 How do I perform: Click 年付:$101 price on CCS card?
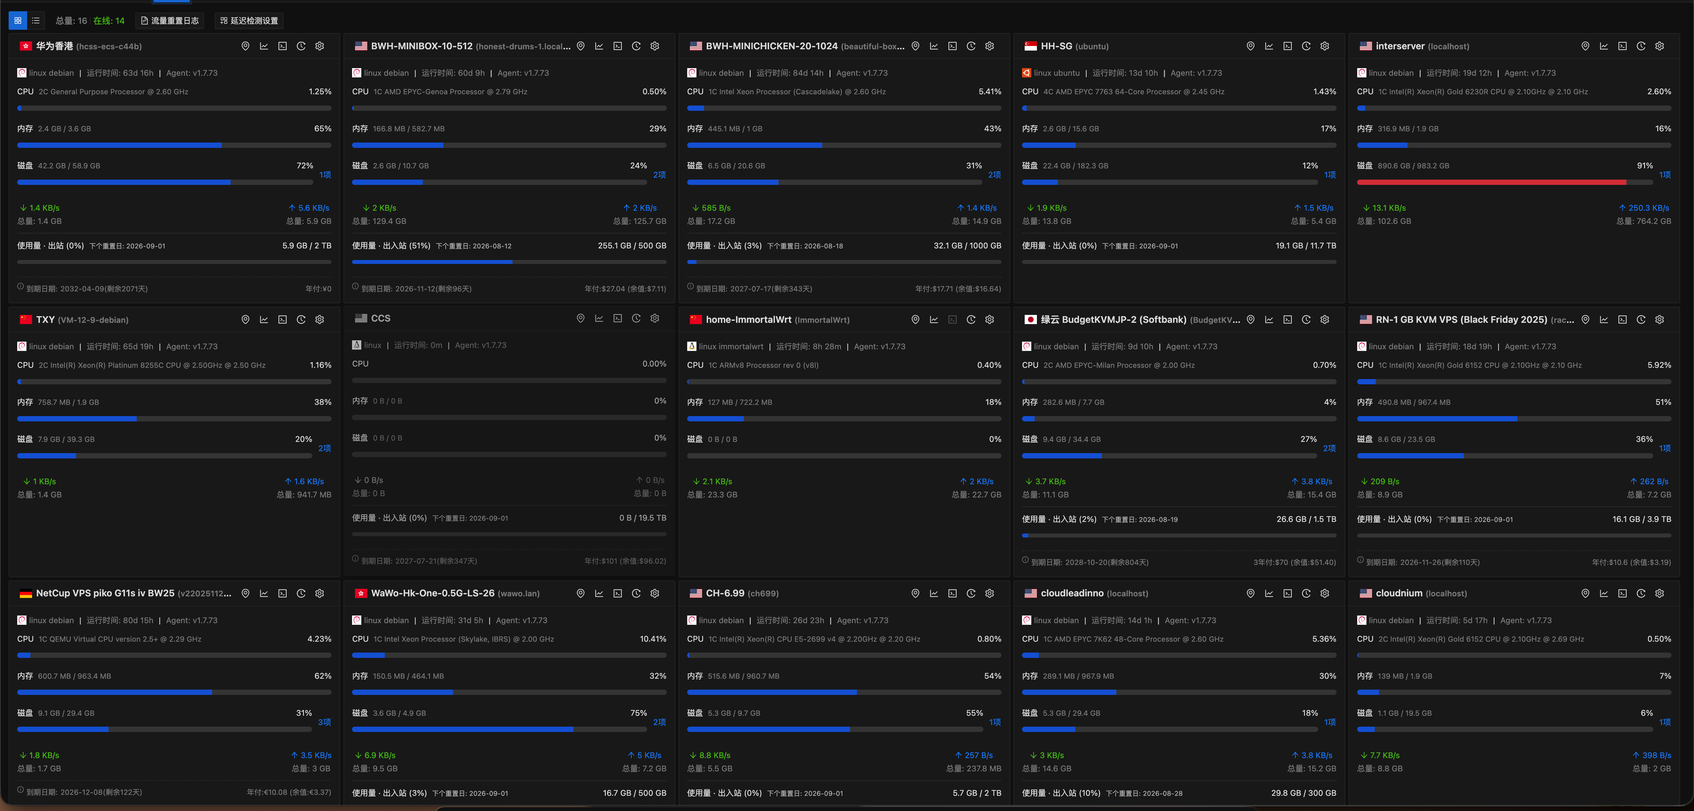625,561
